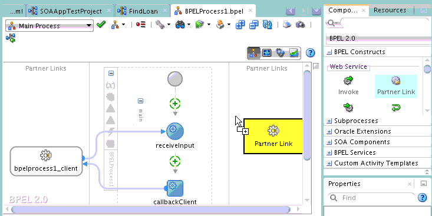
Task: Open the hierarchy icon dropdown arrow
Action: tap(123, 25)
